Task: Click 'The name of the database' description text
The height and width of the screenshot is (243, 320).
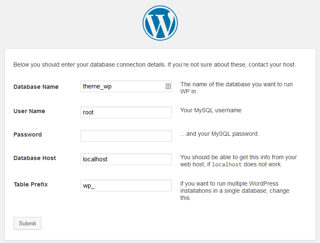Action: click(x=236, y=88)
